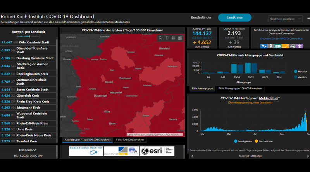
Task: Open the map bookmarks icon
Action: point(167,38)
